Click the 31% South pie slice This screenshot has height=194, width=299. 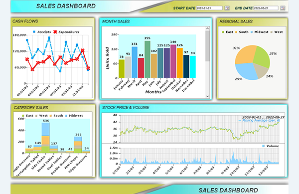[245, 55]
